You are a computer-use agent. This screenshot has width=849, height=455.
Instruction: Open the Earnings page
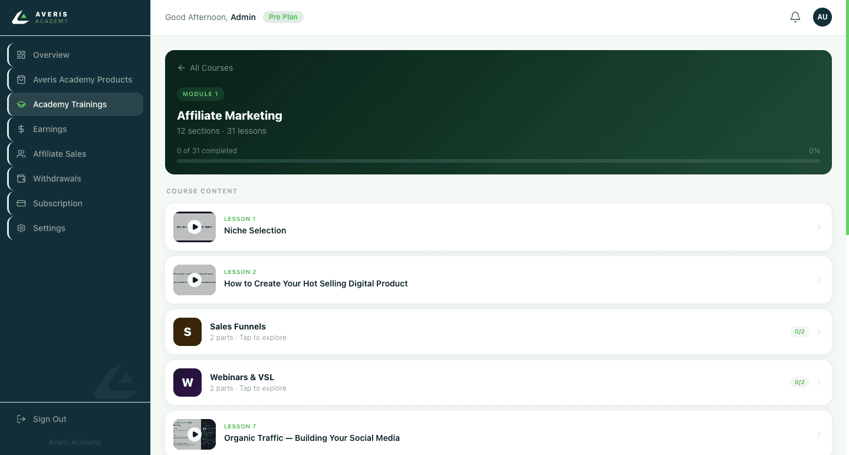pyautogui.click(x=75, y=129)
